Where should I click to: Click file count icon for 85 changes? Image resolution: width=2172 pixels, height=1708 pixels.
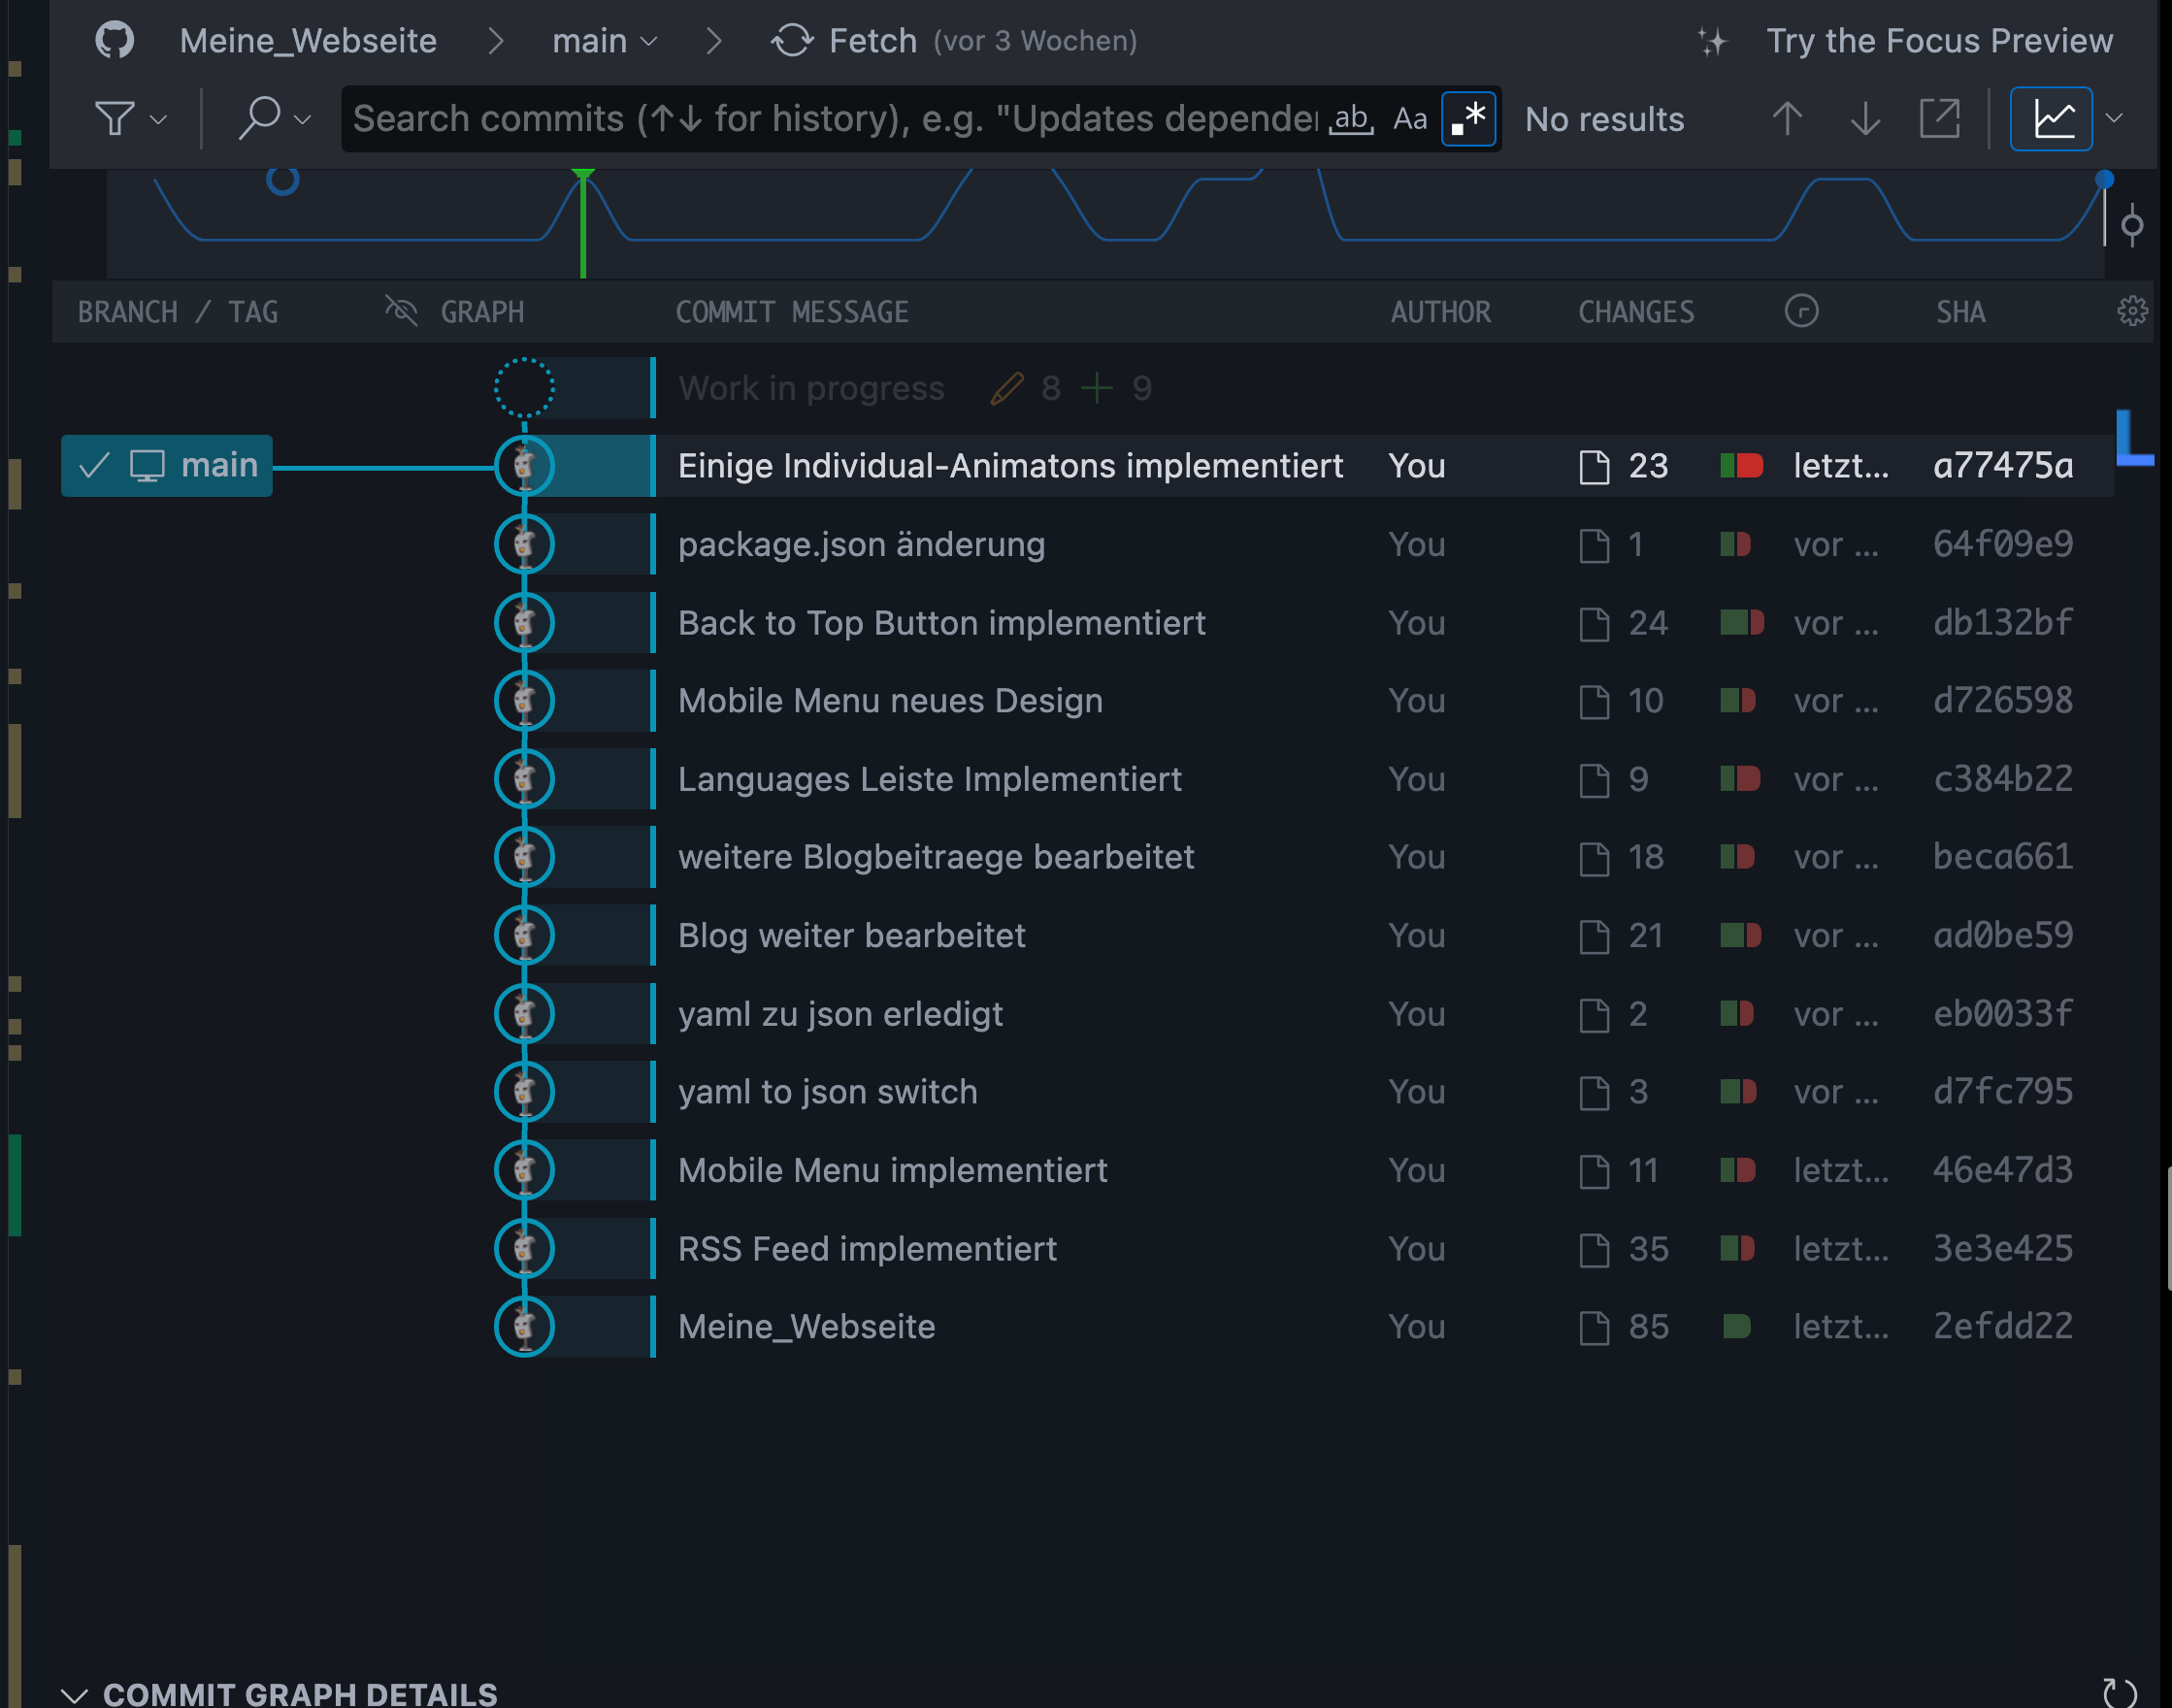coord(1594,1328)
